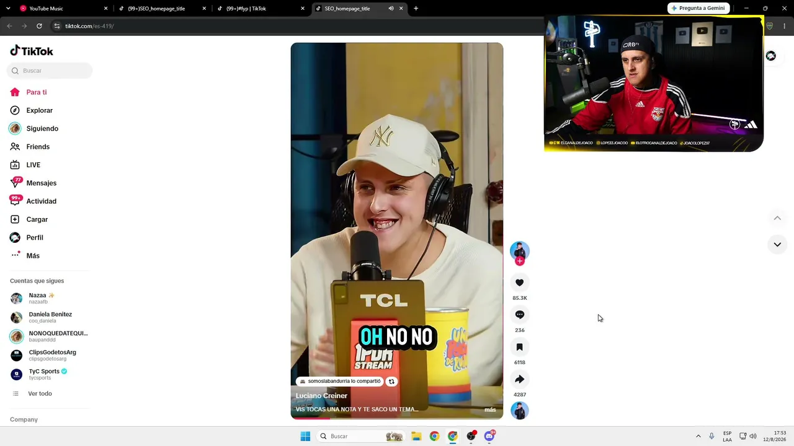This screenshot has width=794, height=446.
Task: Go back in browser history
Action: tap(9, 26)
